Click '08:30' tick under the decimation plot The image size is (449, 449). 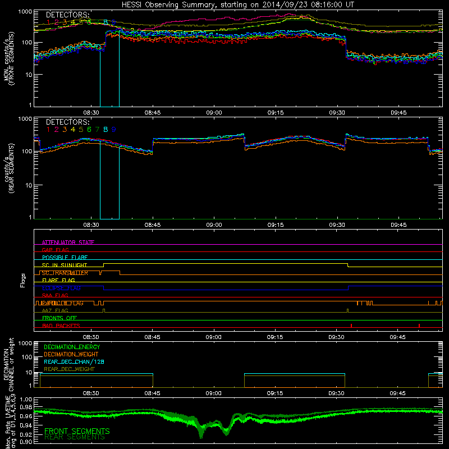pos(91,393)
